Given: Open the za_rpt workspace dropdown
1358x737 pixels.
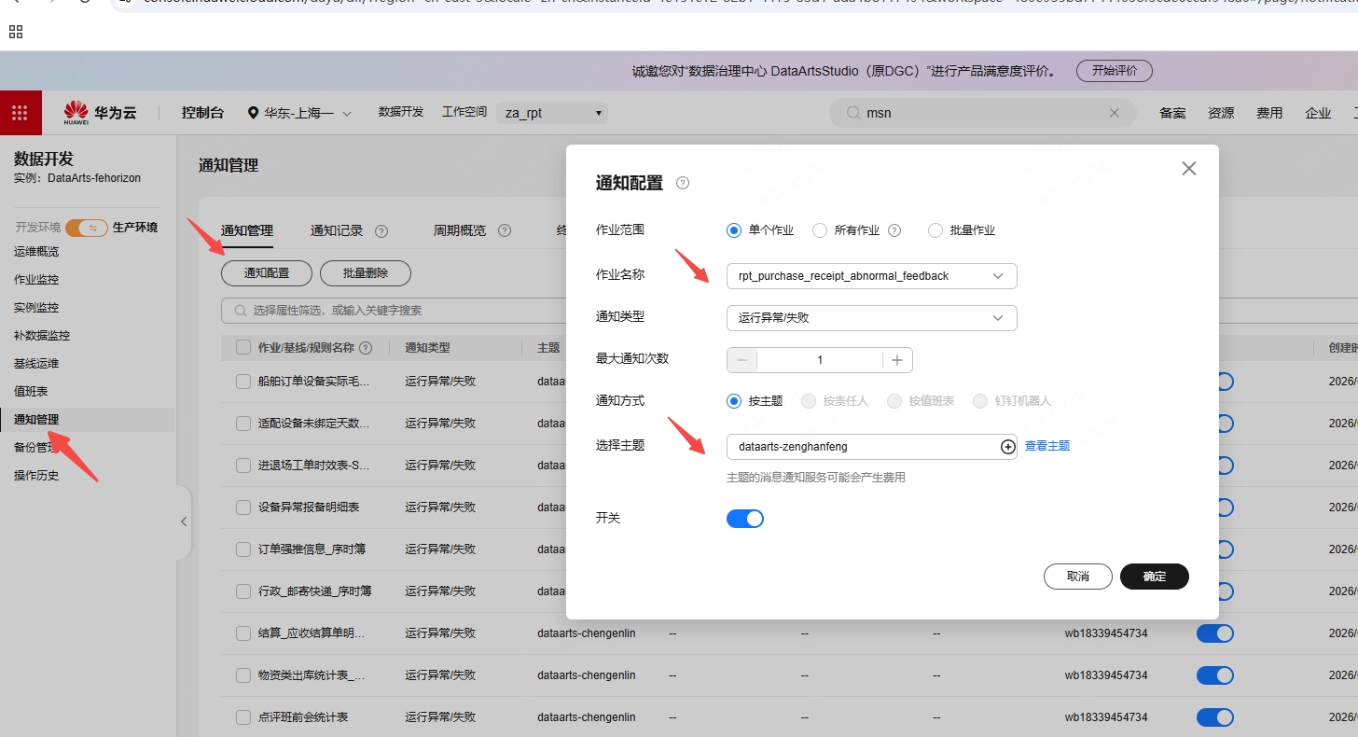Looking at the screenshot, I should coord(552,113).
